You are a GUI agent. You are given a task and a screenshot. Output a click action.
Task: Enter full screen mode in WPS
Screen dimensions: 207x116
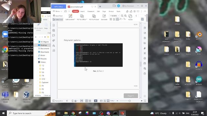click(x=145, y=101)
